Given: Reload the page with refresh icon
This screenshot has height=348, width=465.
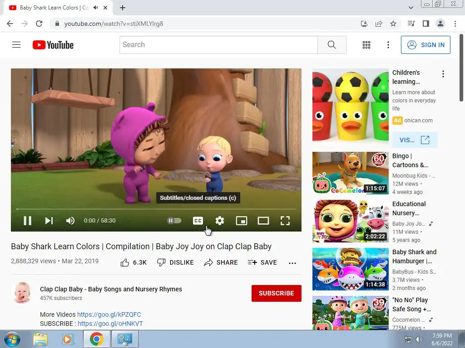Looking at the screenshot, I should (39, 24).
